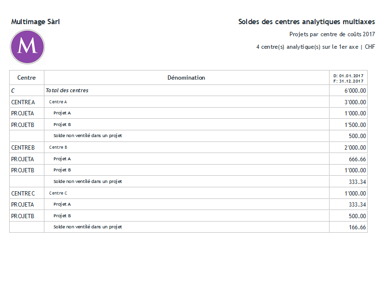Select the CENTREB code cell
The height and width of the screenshot is (294, 386).
(23, 147)
